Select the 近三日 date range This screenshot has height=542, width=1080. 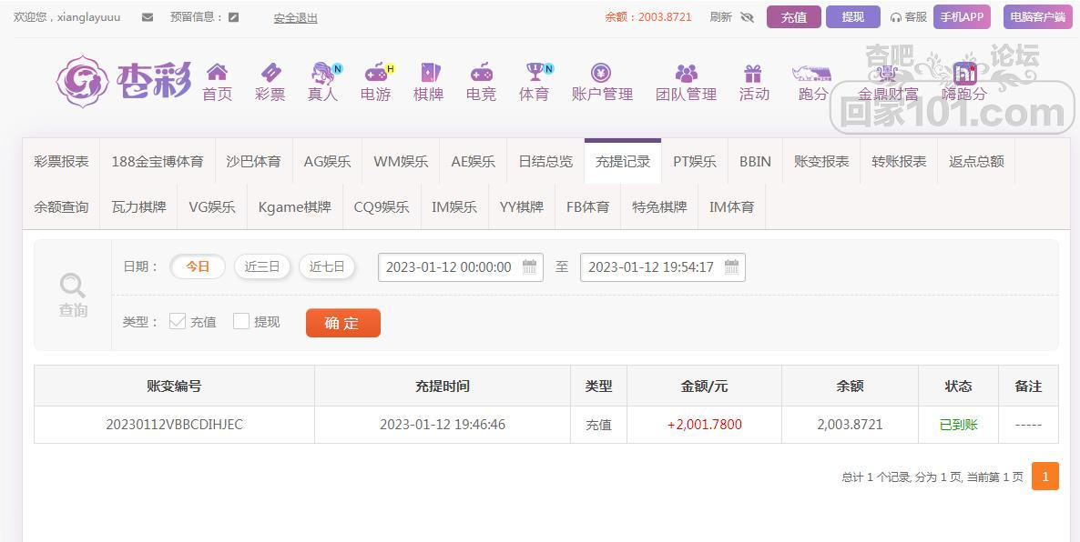pyautogui.click(x=262, y=266)
